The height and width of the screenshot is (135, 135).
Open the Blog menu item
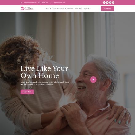(81, 9)
